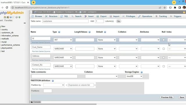Open new browser tab with plus button

click(x=33, y=2)
